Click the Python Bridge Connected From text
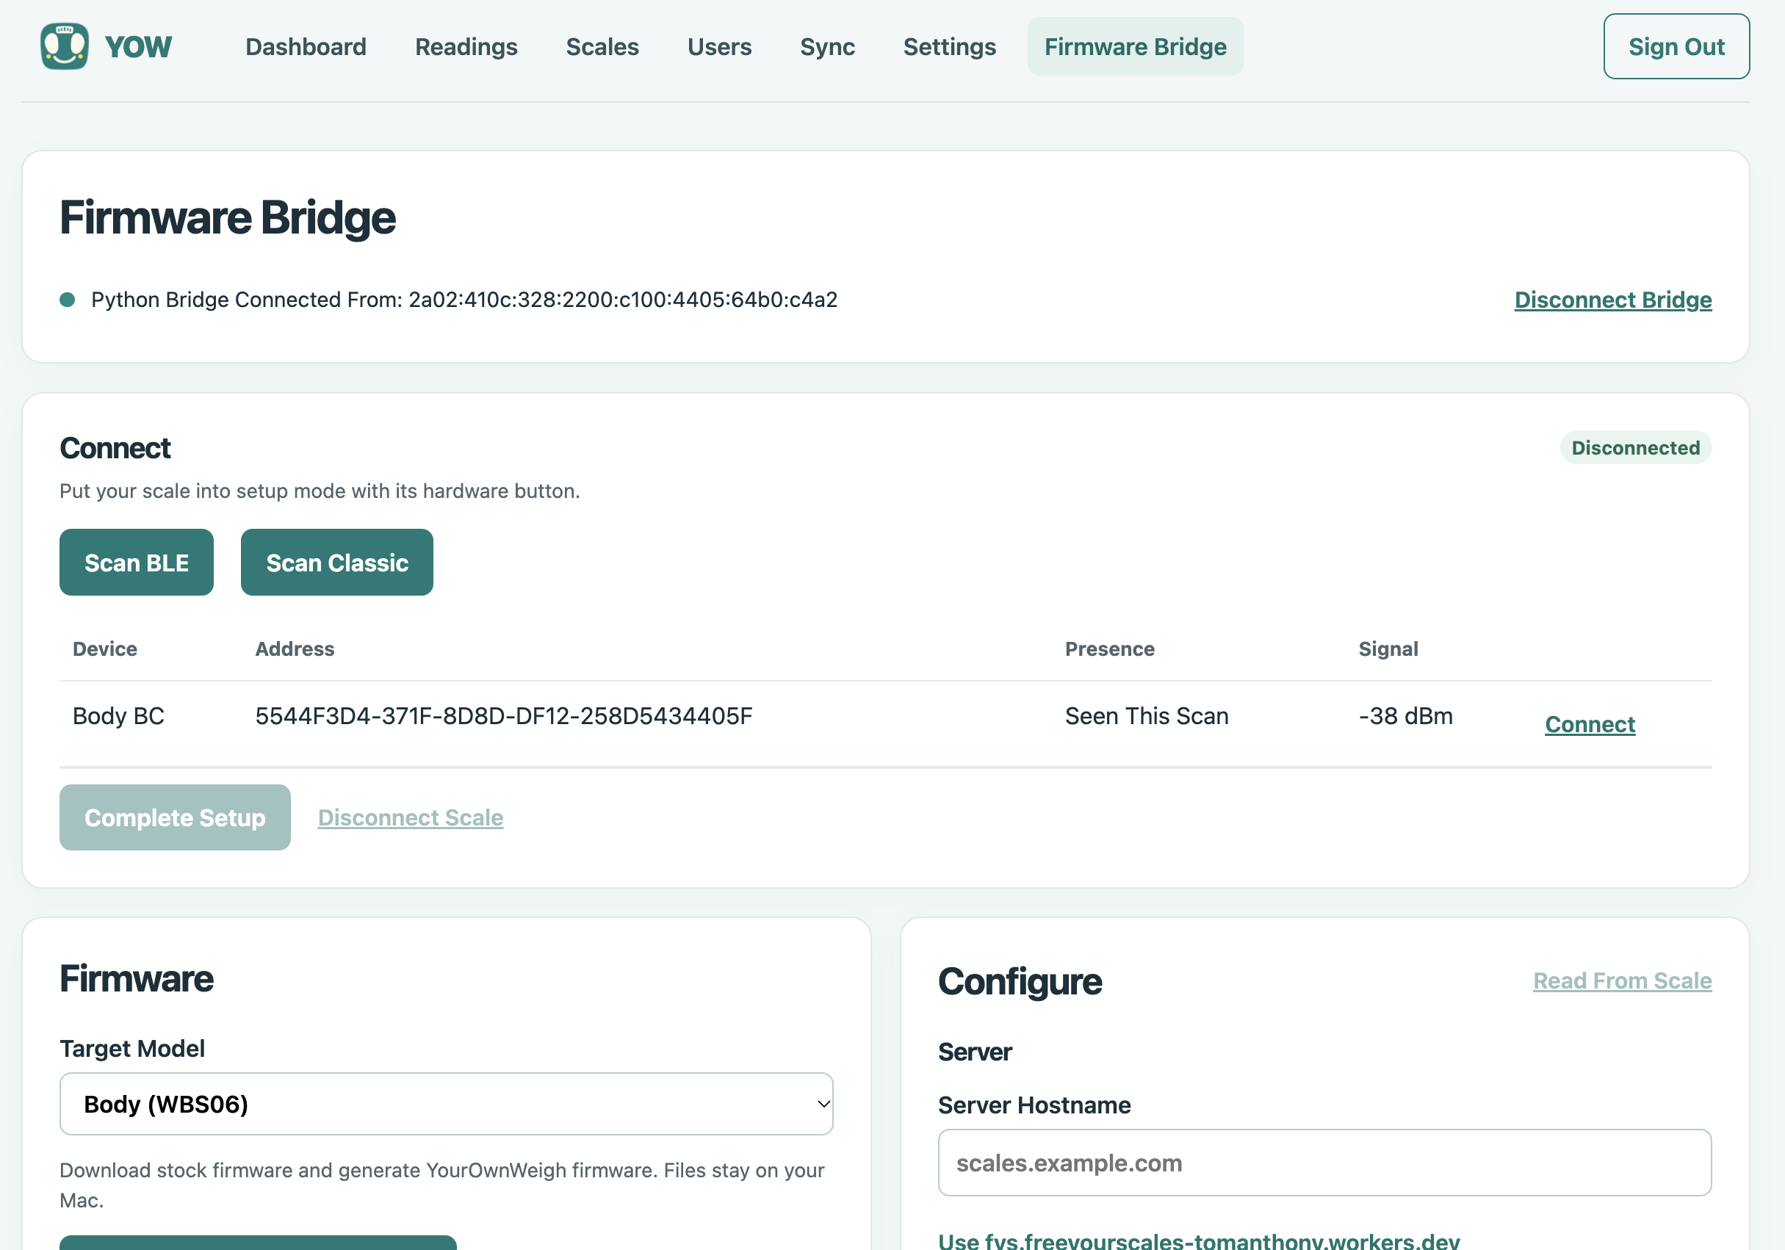1785x1250 pixels. coord(464,300)
